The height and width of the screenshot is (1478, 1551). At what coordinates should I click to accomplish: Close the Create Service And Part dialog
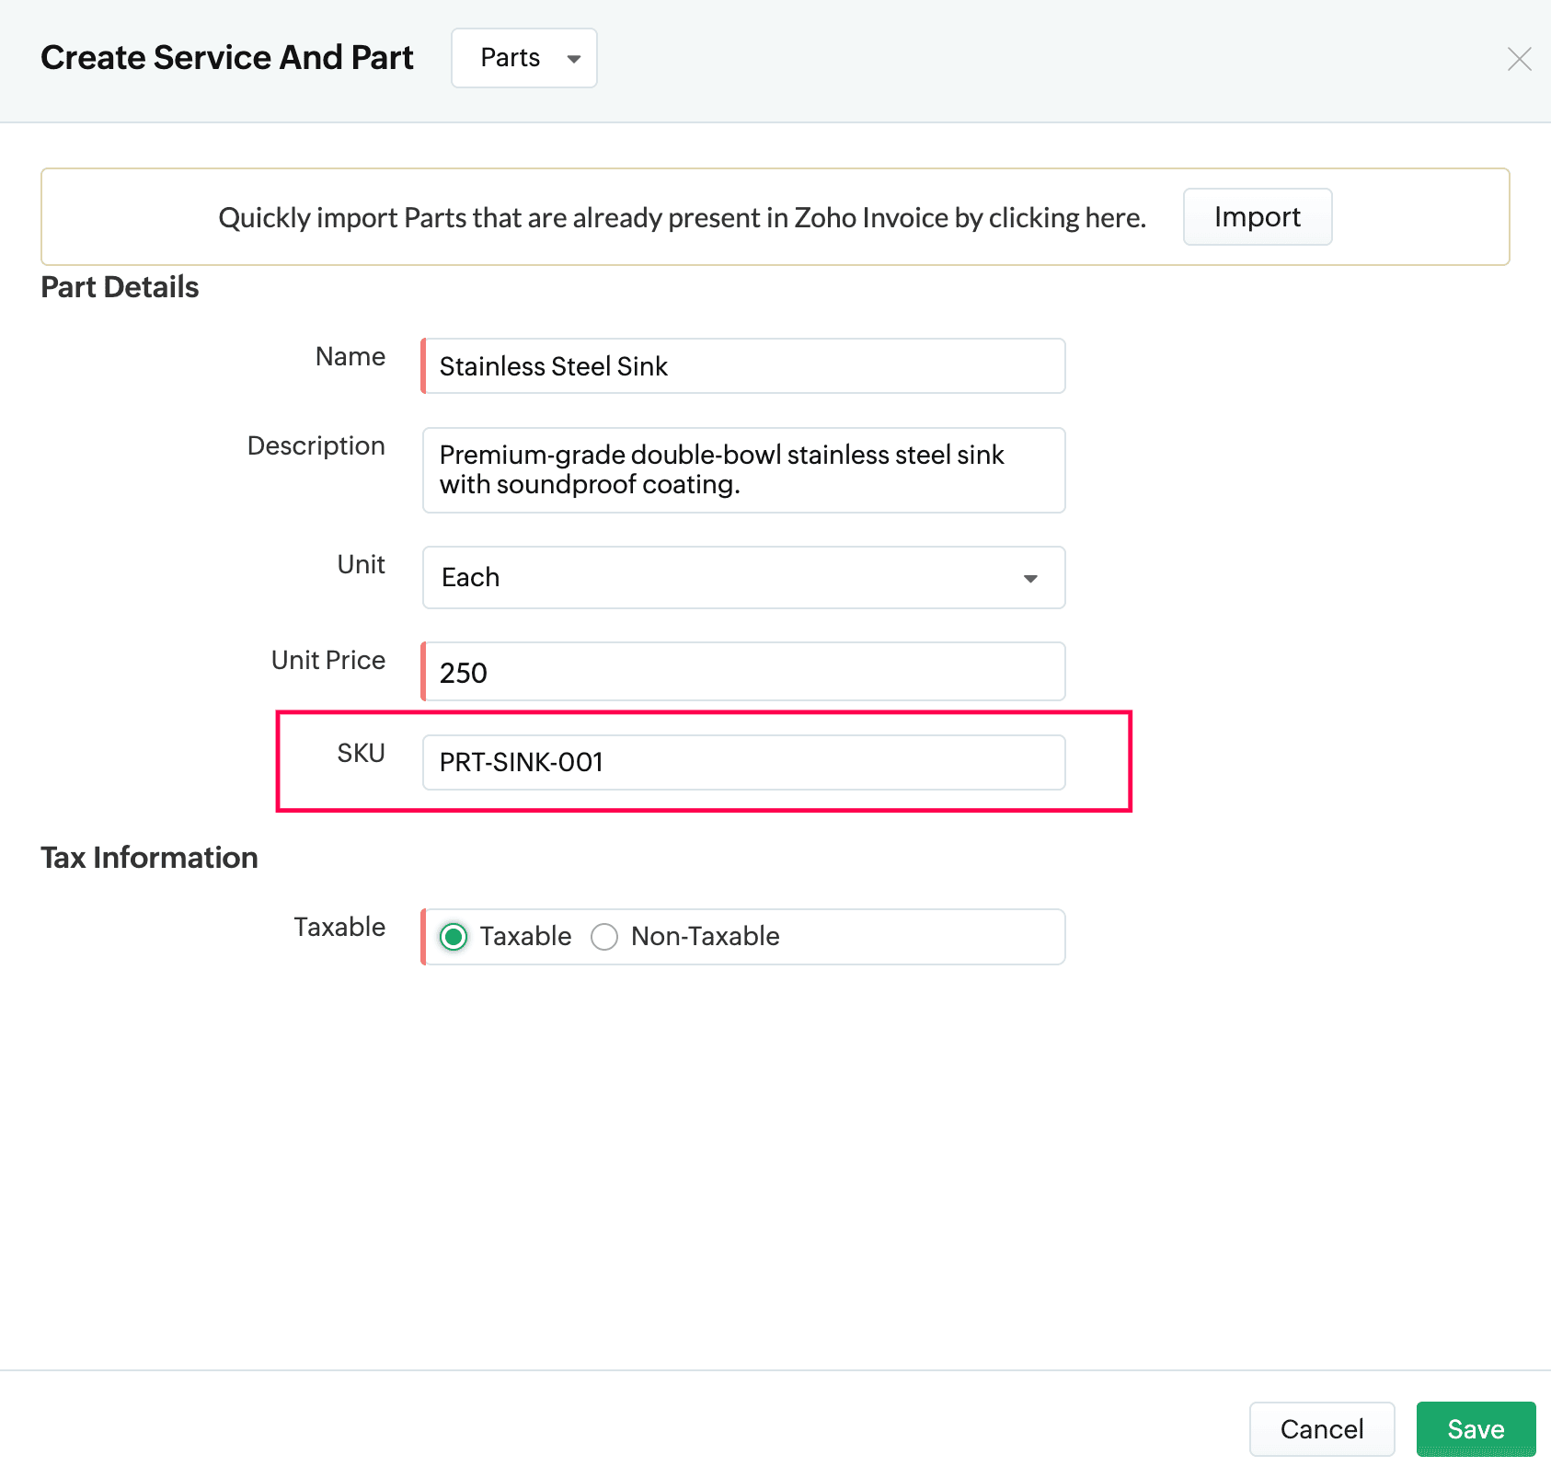point(1519,59)
